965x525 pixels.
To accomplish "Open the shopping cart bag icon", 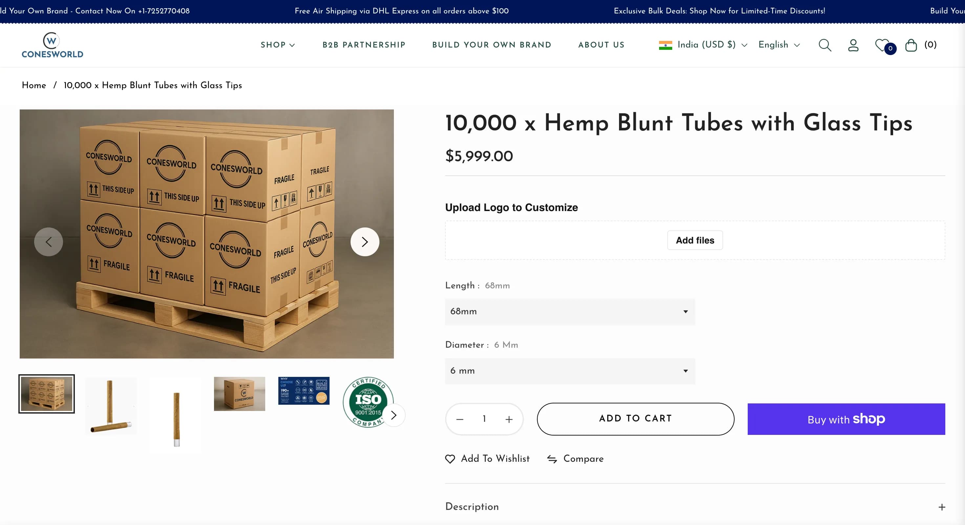I will tap(911, 45).
